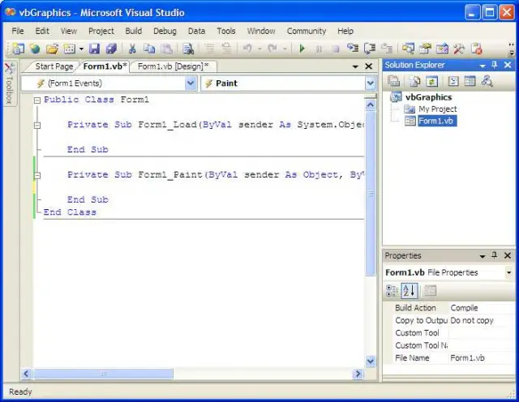Click Show All Files icon in Solution Explorer
519x402 pixels.
(x=414, y=81)
